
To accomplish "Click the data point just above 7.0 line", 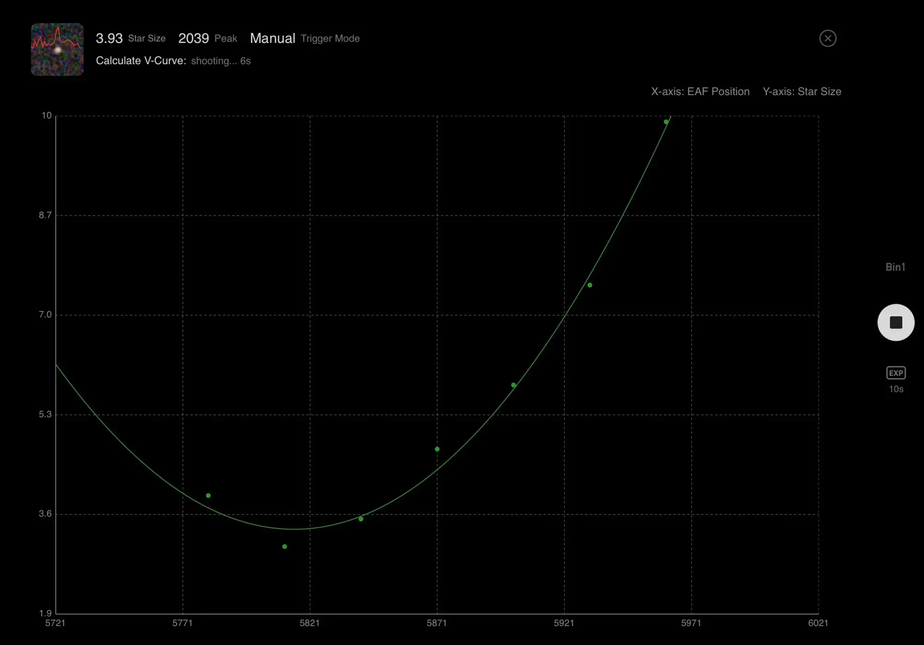I will point(590,285).
